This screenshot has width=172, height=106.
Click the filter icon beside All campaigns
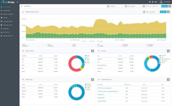(x=126, y=6)
